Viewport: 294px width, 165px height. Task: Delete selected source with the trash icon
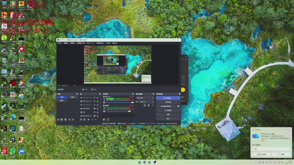point(85,120)
